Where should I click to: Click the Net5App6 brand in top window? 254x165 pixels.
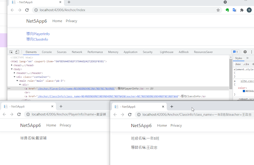tap(37, 21)
